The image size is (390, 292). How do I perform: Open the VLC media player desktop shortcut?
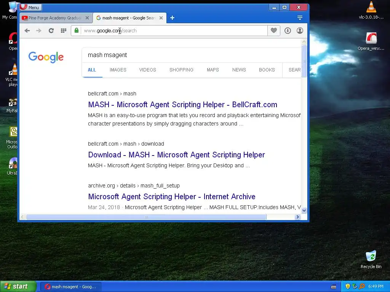[12, 75]
